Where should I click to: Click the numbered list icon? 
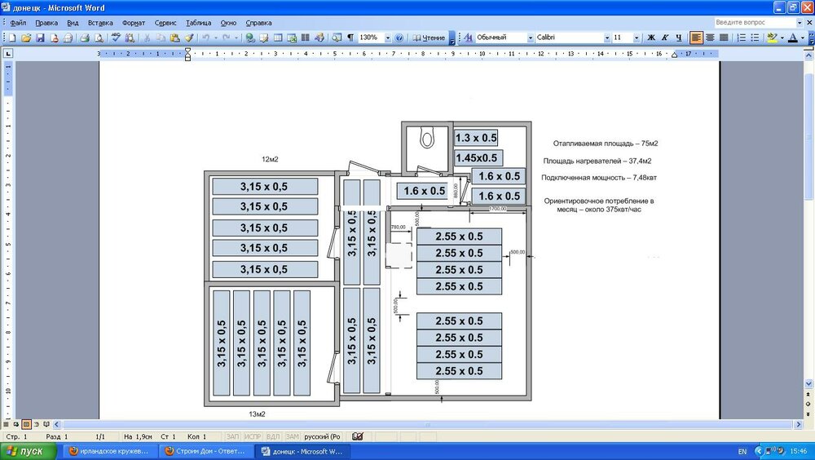point(742,38)
